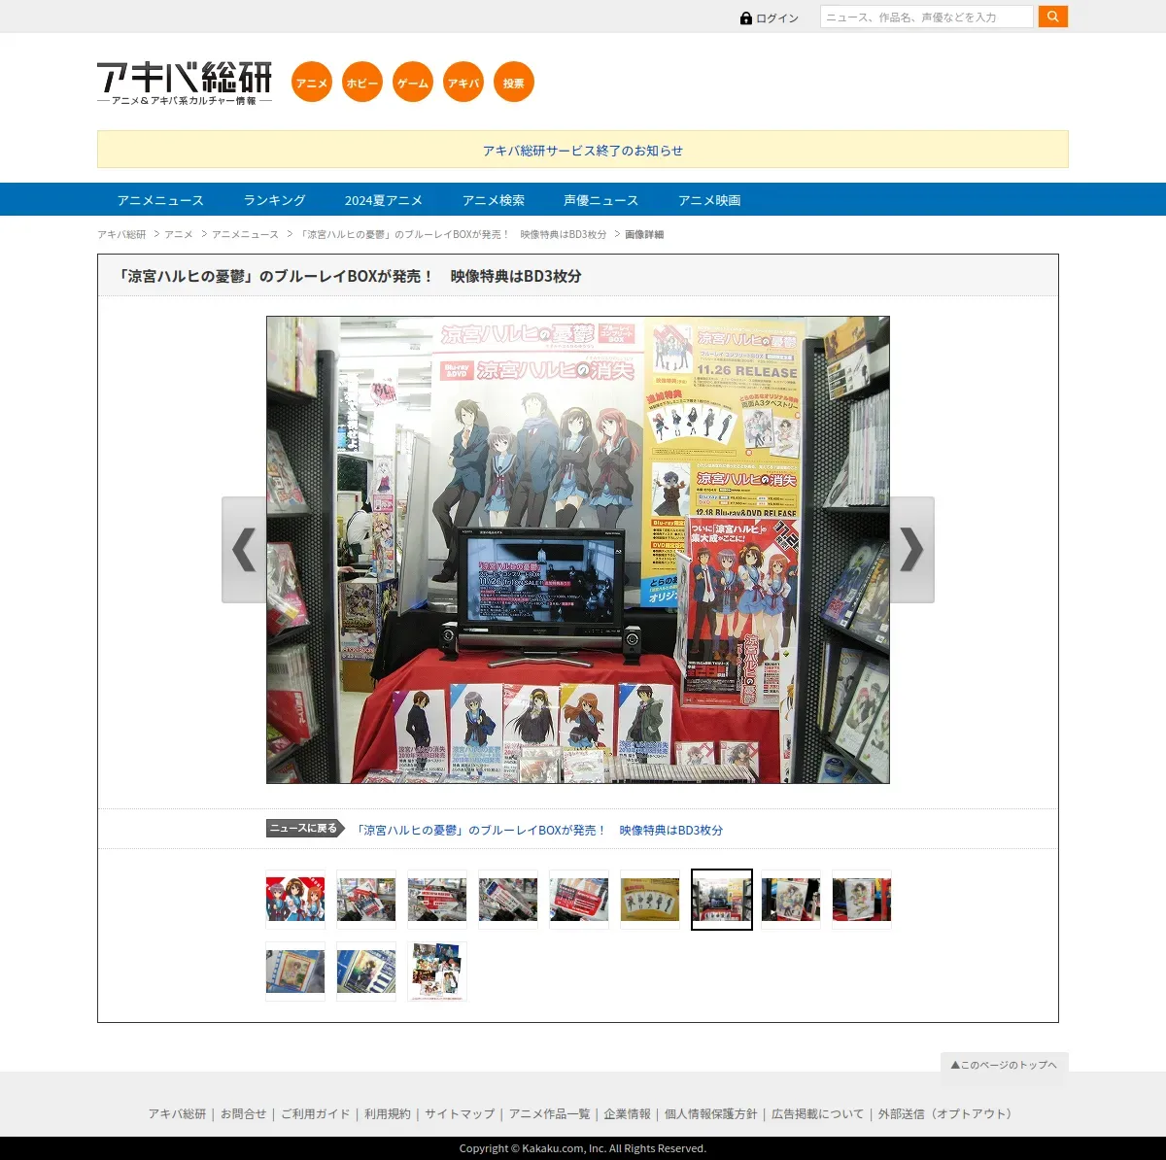1166x1160 pixels.
Task: Go to previous image with left arrow
Action: coord(244,550)
